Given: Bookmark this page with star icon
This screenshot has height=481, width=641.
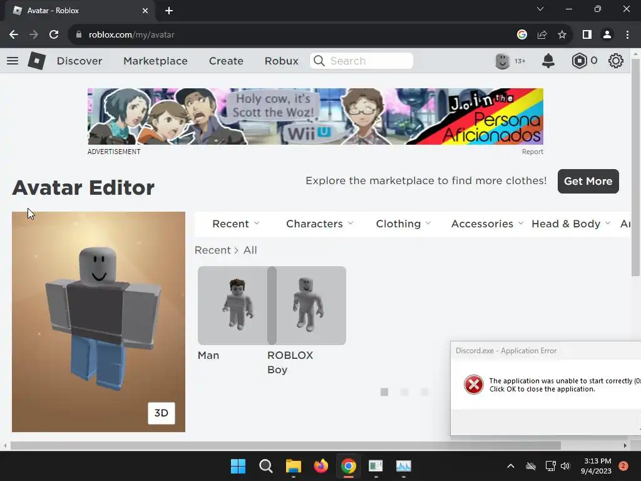Looking at the screenshot, I should (562, 35).
